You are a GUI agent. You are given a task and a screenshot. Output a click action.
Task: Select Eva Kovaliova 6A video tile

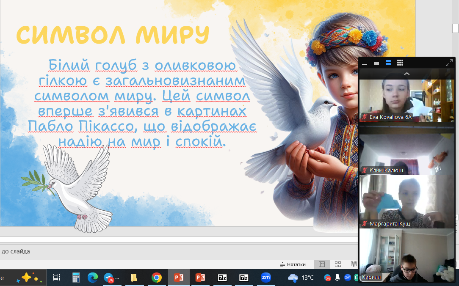pyautogui.click(x=406, y=100)
